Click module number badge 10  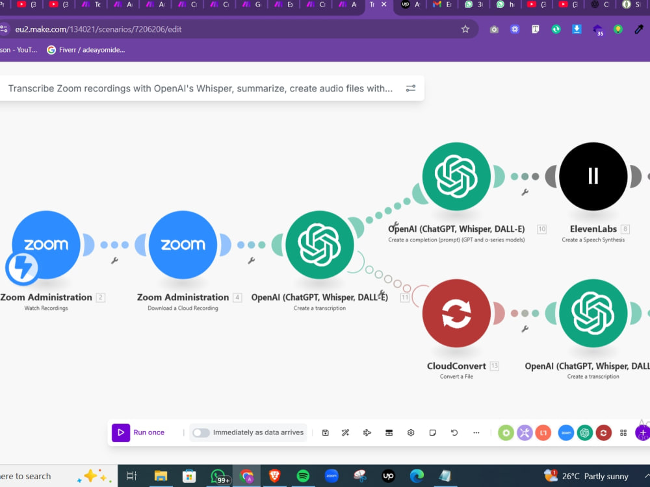[x=541, y=229]
